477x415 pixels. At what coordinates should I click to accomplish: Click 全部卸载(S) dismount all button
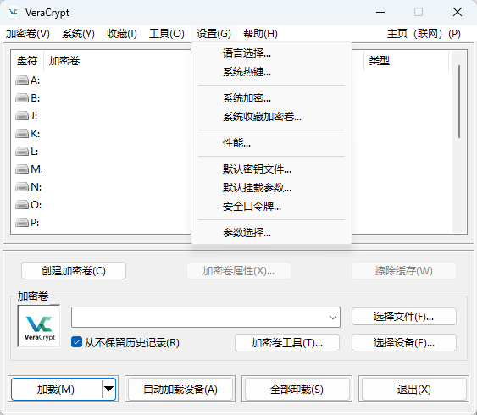[x=297, y=389]
